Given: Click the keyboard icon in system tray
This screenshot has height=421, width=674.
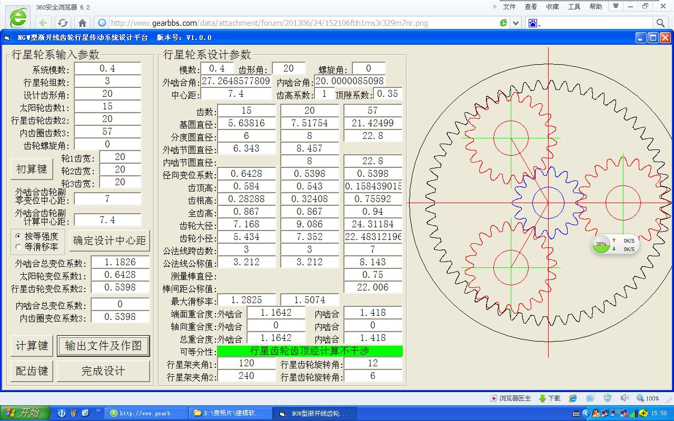Looking at the screenshot, I should pos(576,413).
